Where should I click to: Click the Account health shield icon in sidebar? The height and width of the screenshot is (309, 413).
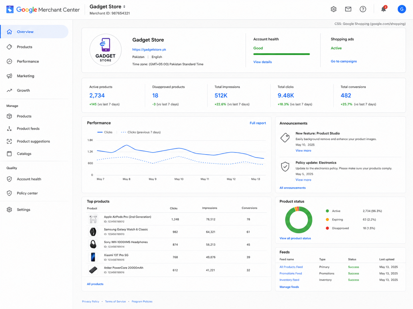(9, 179)
